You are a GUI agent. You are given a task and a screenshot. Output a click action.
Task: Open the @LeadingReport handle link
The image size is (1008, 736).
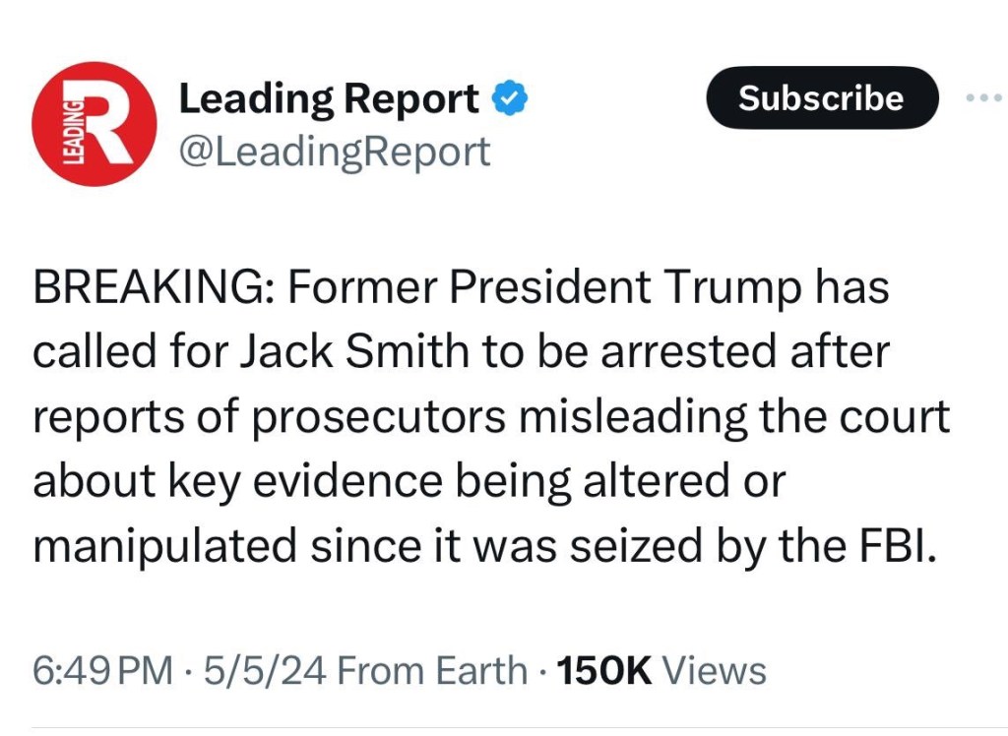pyautogui.click(x=334, y=153)
